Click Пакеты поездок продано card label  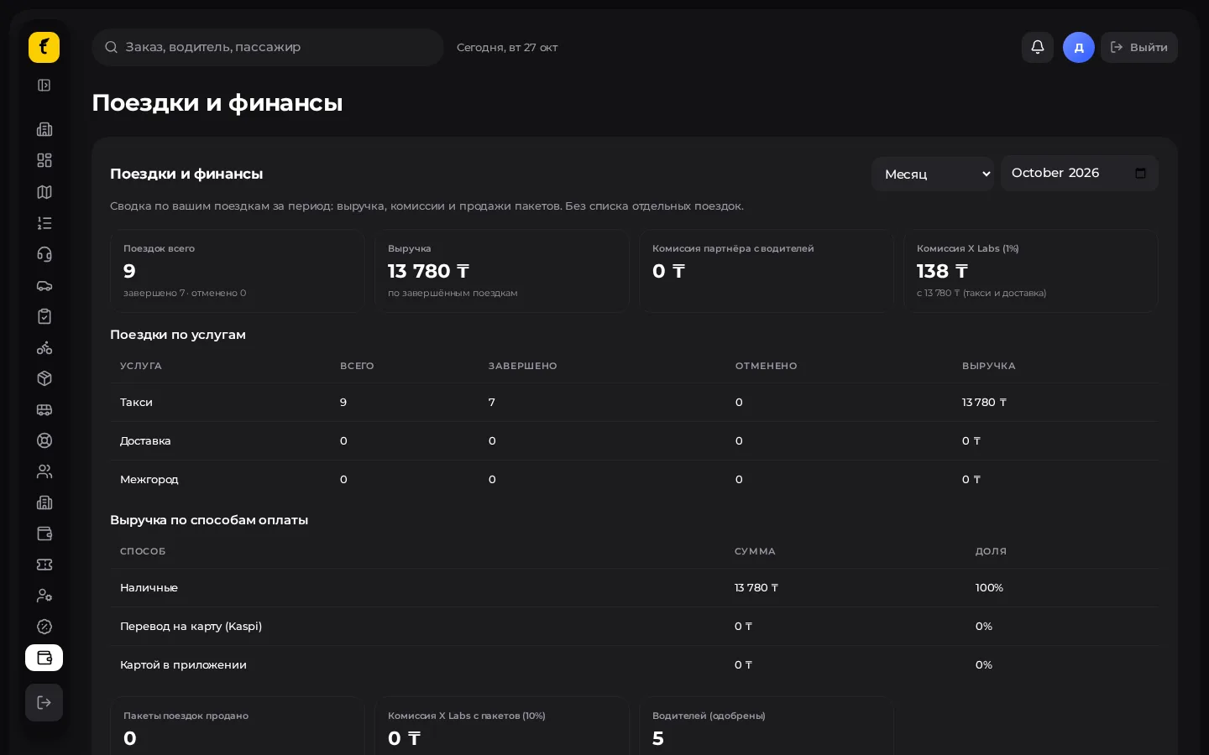186,716
